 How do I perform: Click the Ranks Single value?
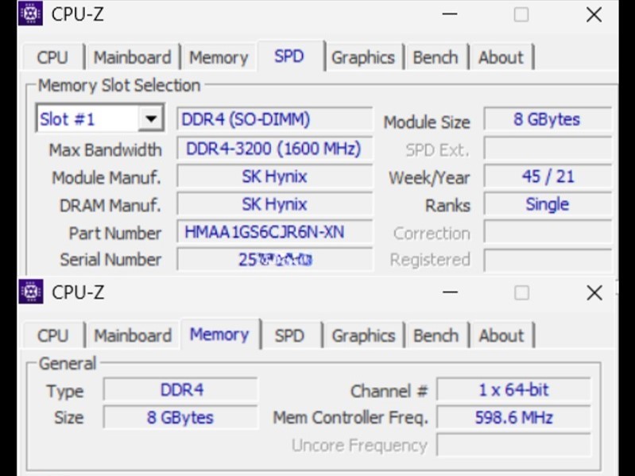tap(548, 204)
